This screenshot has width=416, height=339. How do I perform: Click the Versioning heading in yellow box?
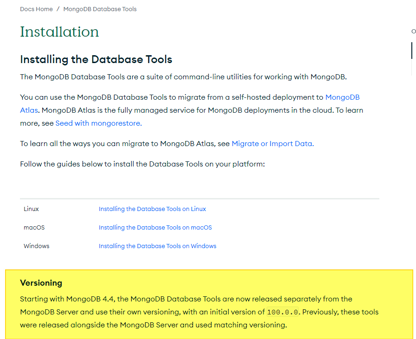point(41,283)
